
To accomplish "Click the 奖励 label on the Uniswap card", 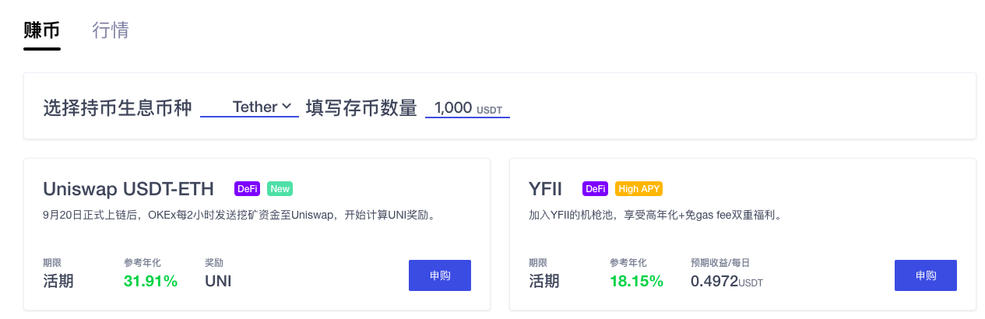I will (x=214, y=263).
